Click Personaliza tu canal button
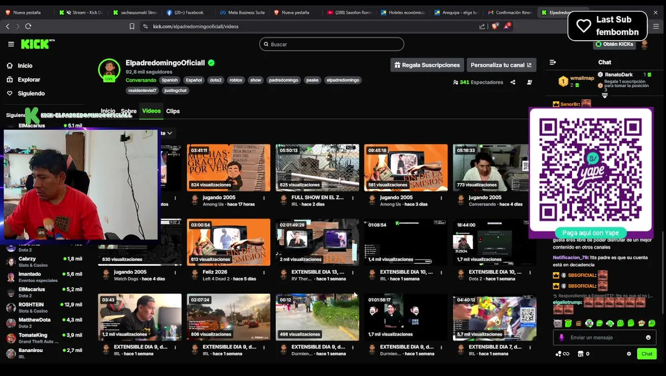The height and width of the screenshot is (376, 666). coord(501,65)
